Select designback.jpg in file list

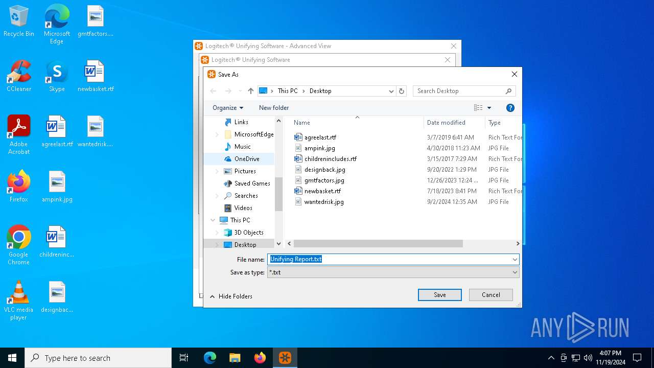pos(325,170)
